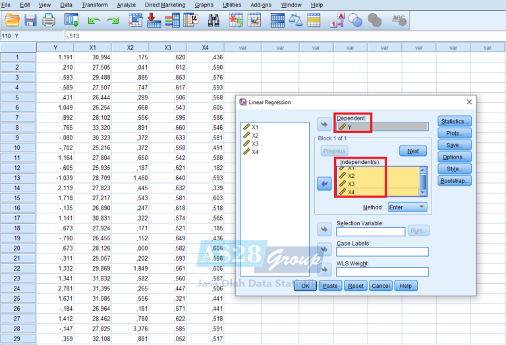Click OK in the Linear Regression dialog

pyautogui.click(x=305, y=286)
